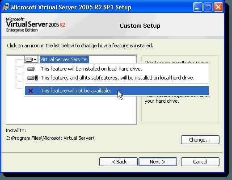Select the Virtual Server Service tree item

pyautogui.click(x=64, y=59)
